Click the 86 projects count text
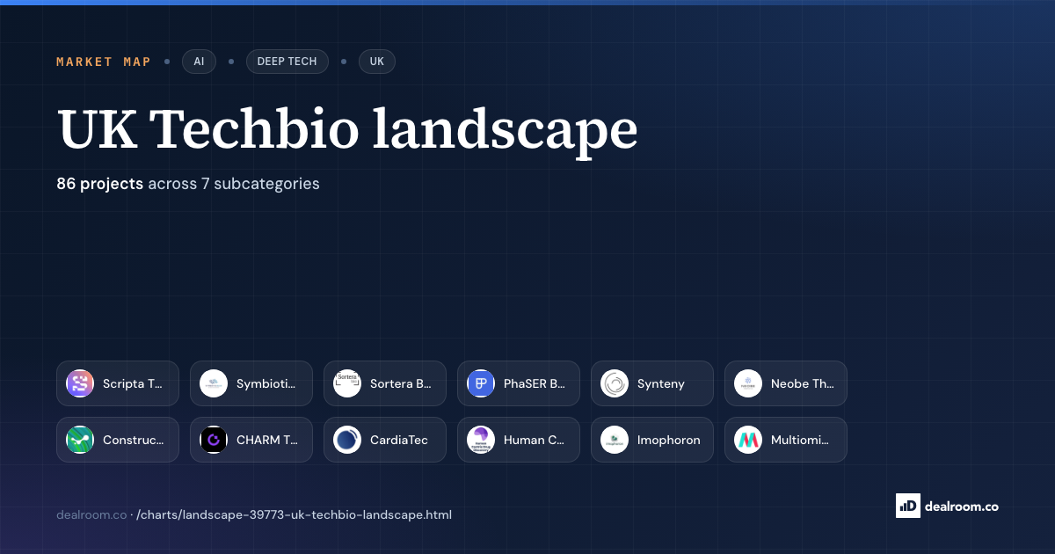Viewport: 1055px width, 554px height. (x=99, y=184)
